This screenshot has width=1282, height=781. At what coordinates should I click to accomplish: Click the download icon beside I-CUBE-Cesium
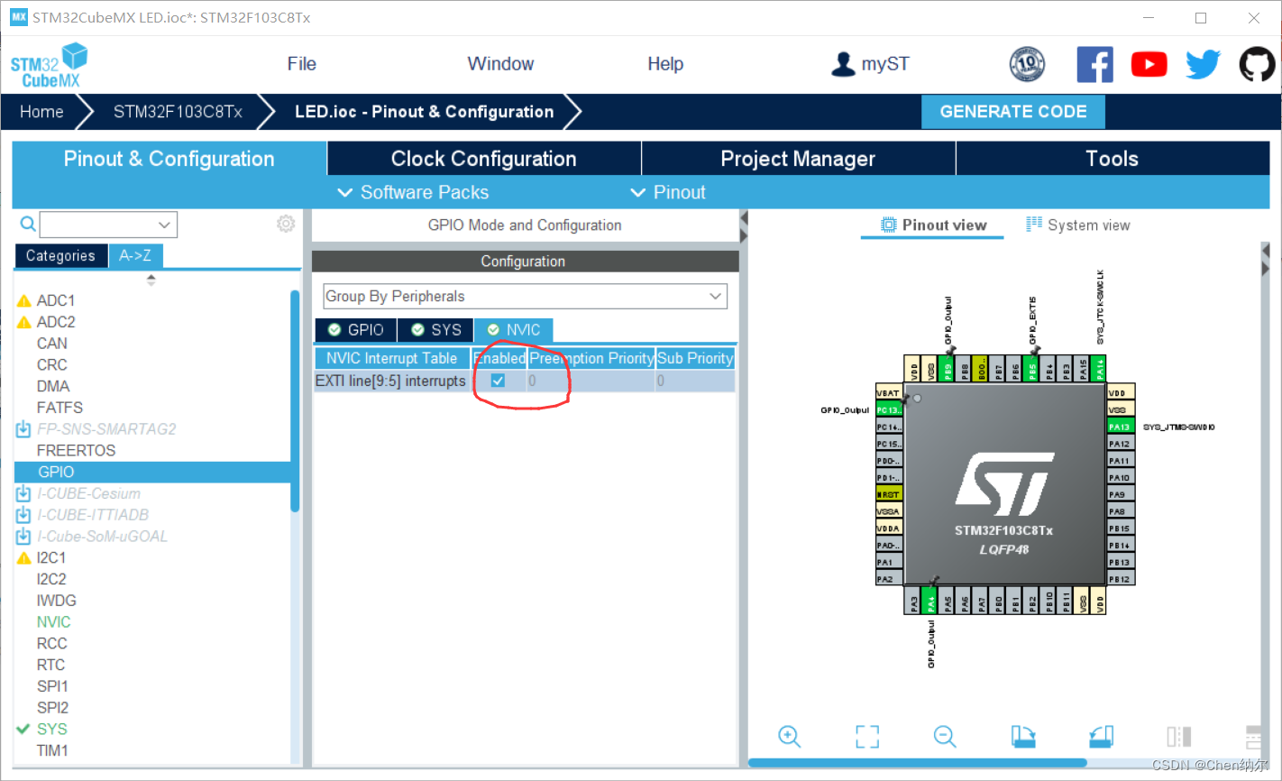(23, 493)
